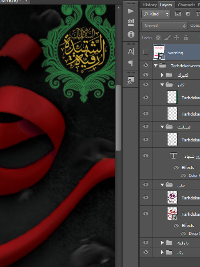Open the Paragraph panel icon
This screenshot has width=200, height=267.
130,63
